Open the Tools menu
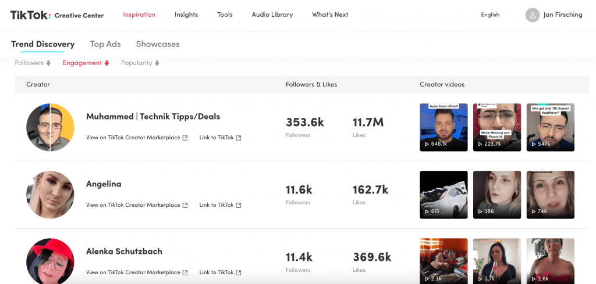 point(225,15)
